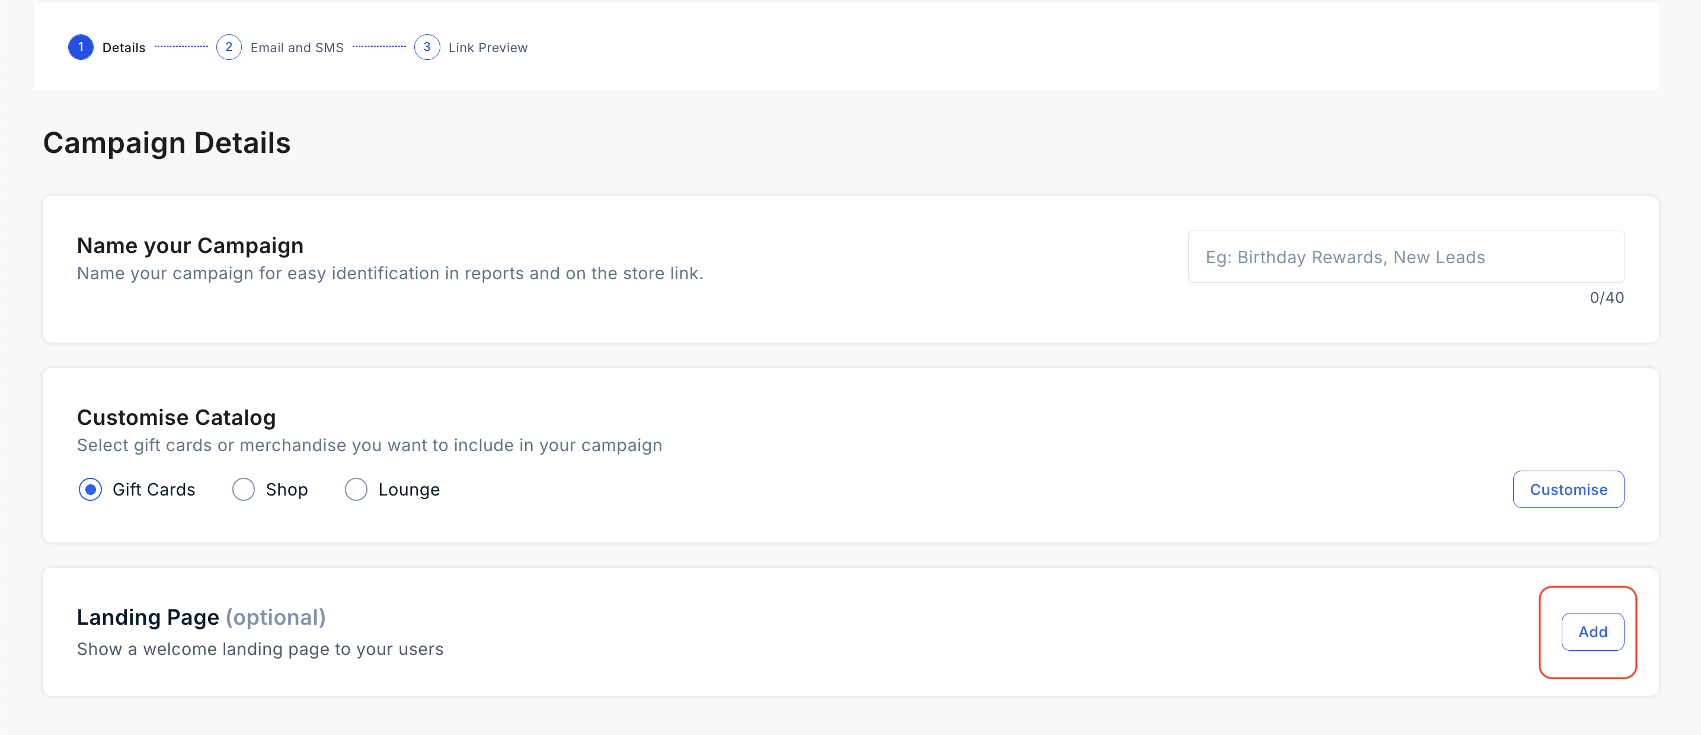This screenshot has height=735, width=1701.
Task: Click the Customise Catalog heading
Action: 176,417
